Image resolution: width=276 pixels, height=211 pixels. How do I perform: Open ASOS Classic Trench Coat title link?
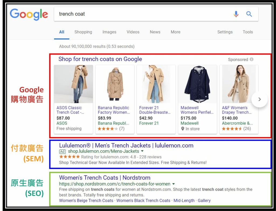[70, 110]
